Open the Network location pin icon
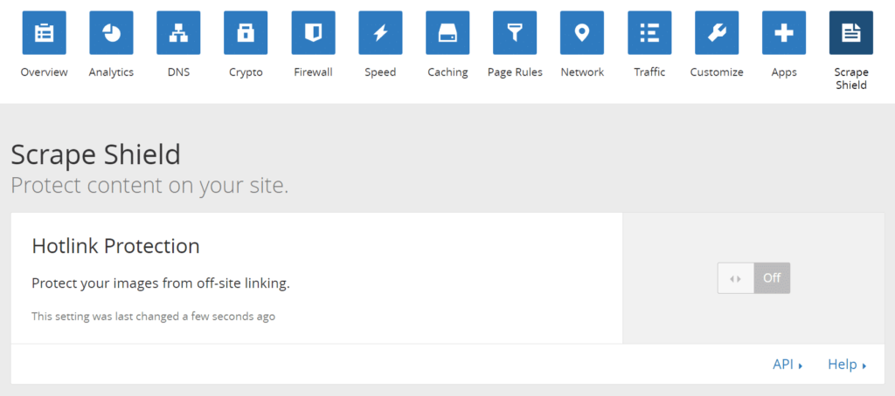Viewport: 895px width, 396px height. (x=582, y=33)
